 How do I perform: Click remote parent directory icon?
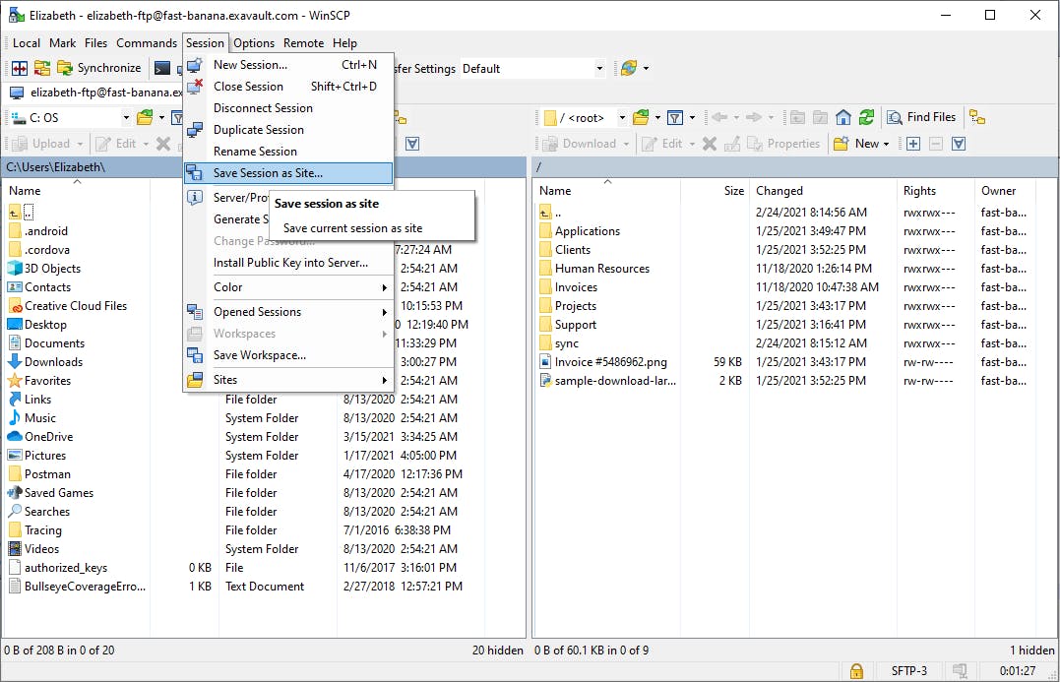797,118
